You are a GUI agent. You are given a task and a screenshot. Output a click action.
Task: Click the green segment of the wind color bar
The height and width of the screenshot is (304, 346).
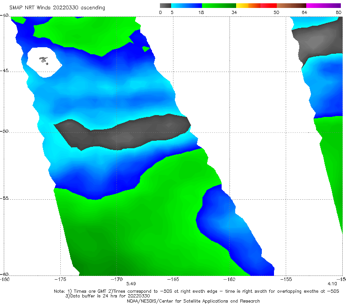[x=219, y=6]
